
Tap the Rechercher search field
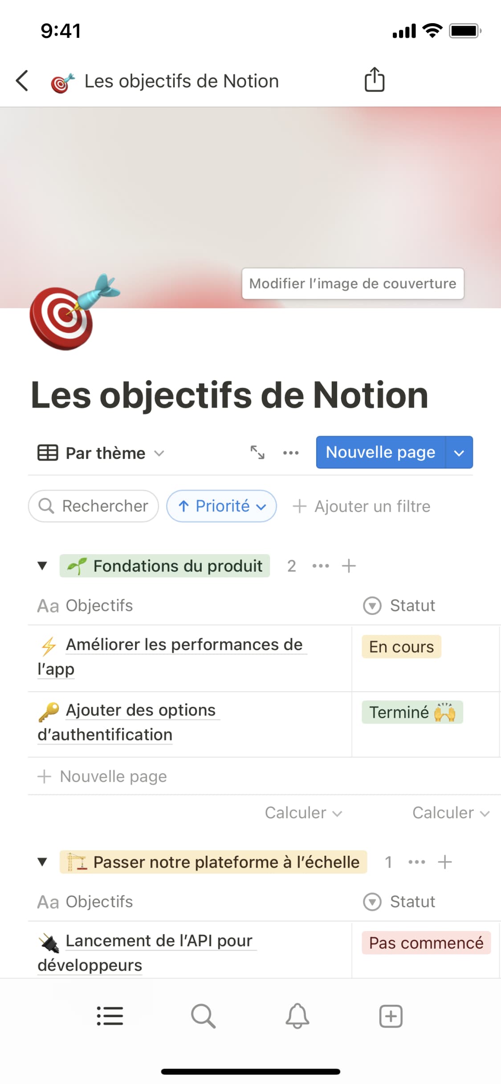point(94,506)
